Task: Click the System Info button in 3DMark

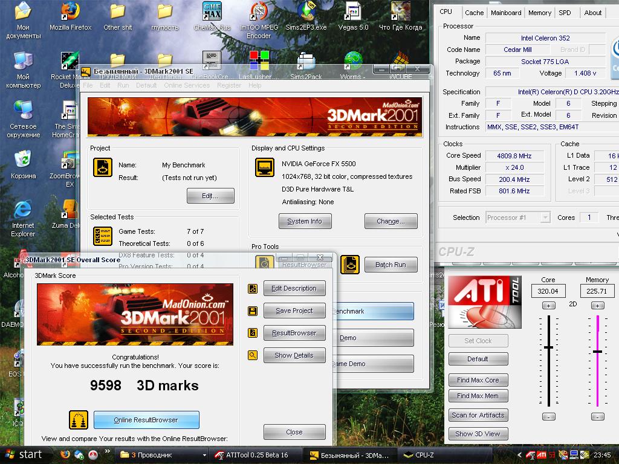Action: coord(305,221)
